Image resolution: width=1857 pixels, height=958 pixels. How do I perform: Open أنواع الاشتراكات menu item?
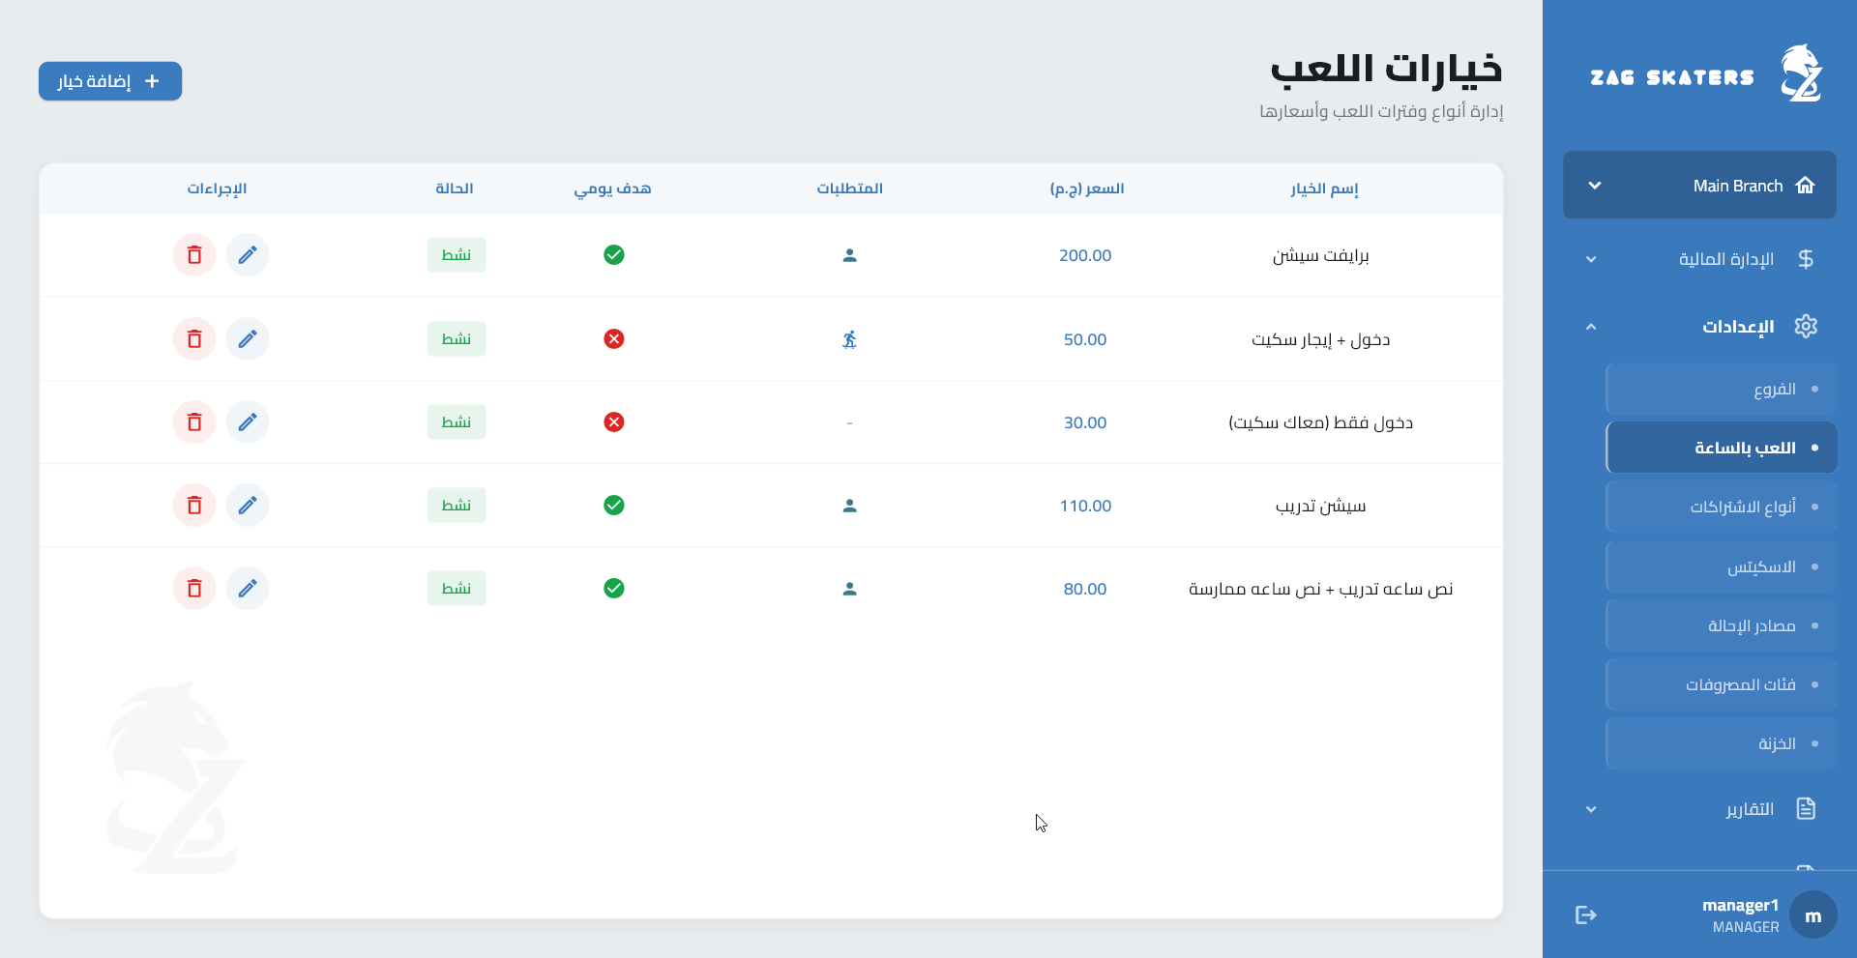coord(1722,507)
